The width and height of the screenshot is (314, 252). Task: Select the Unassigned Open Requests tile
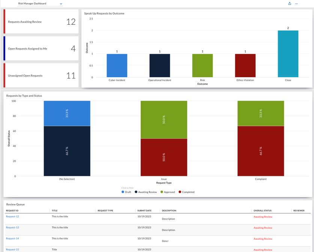click(x=41, y=75)
